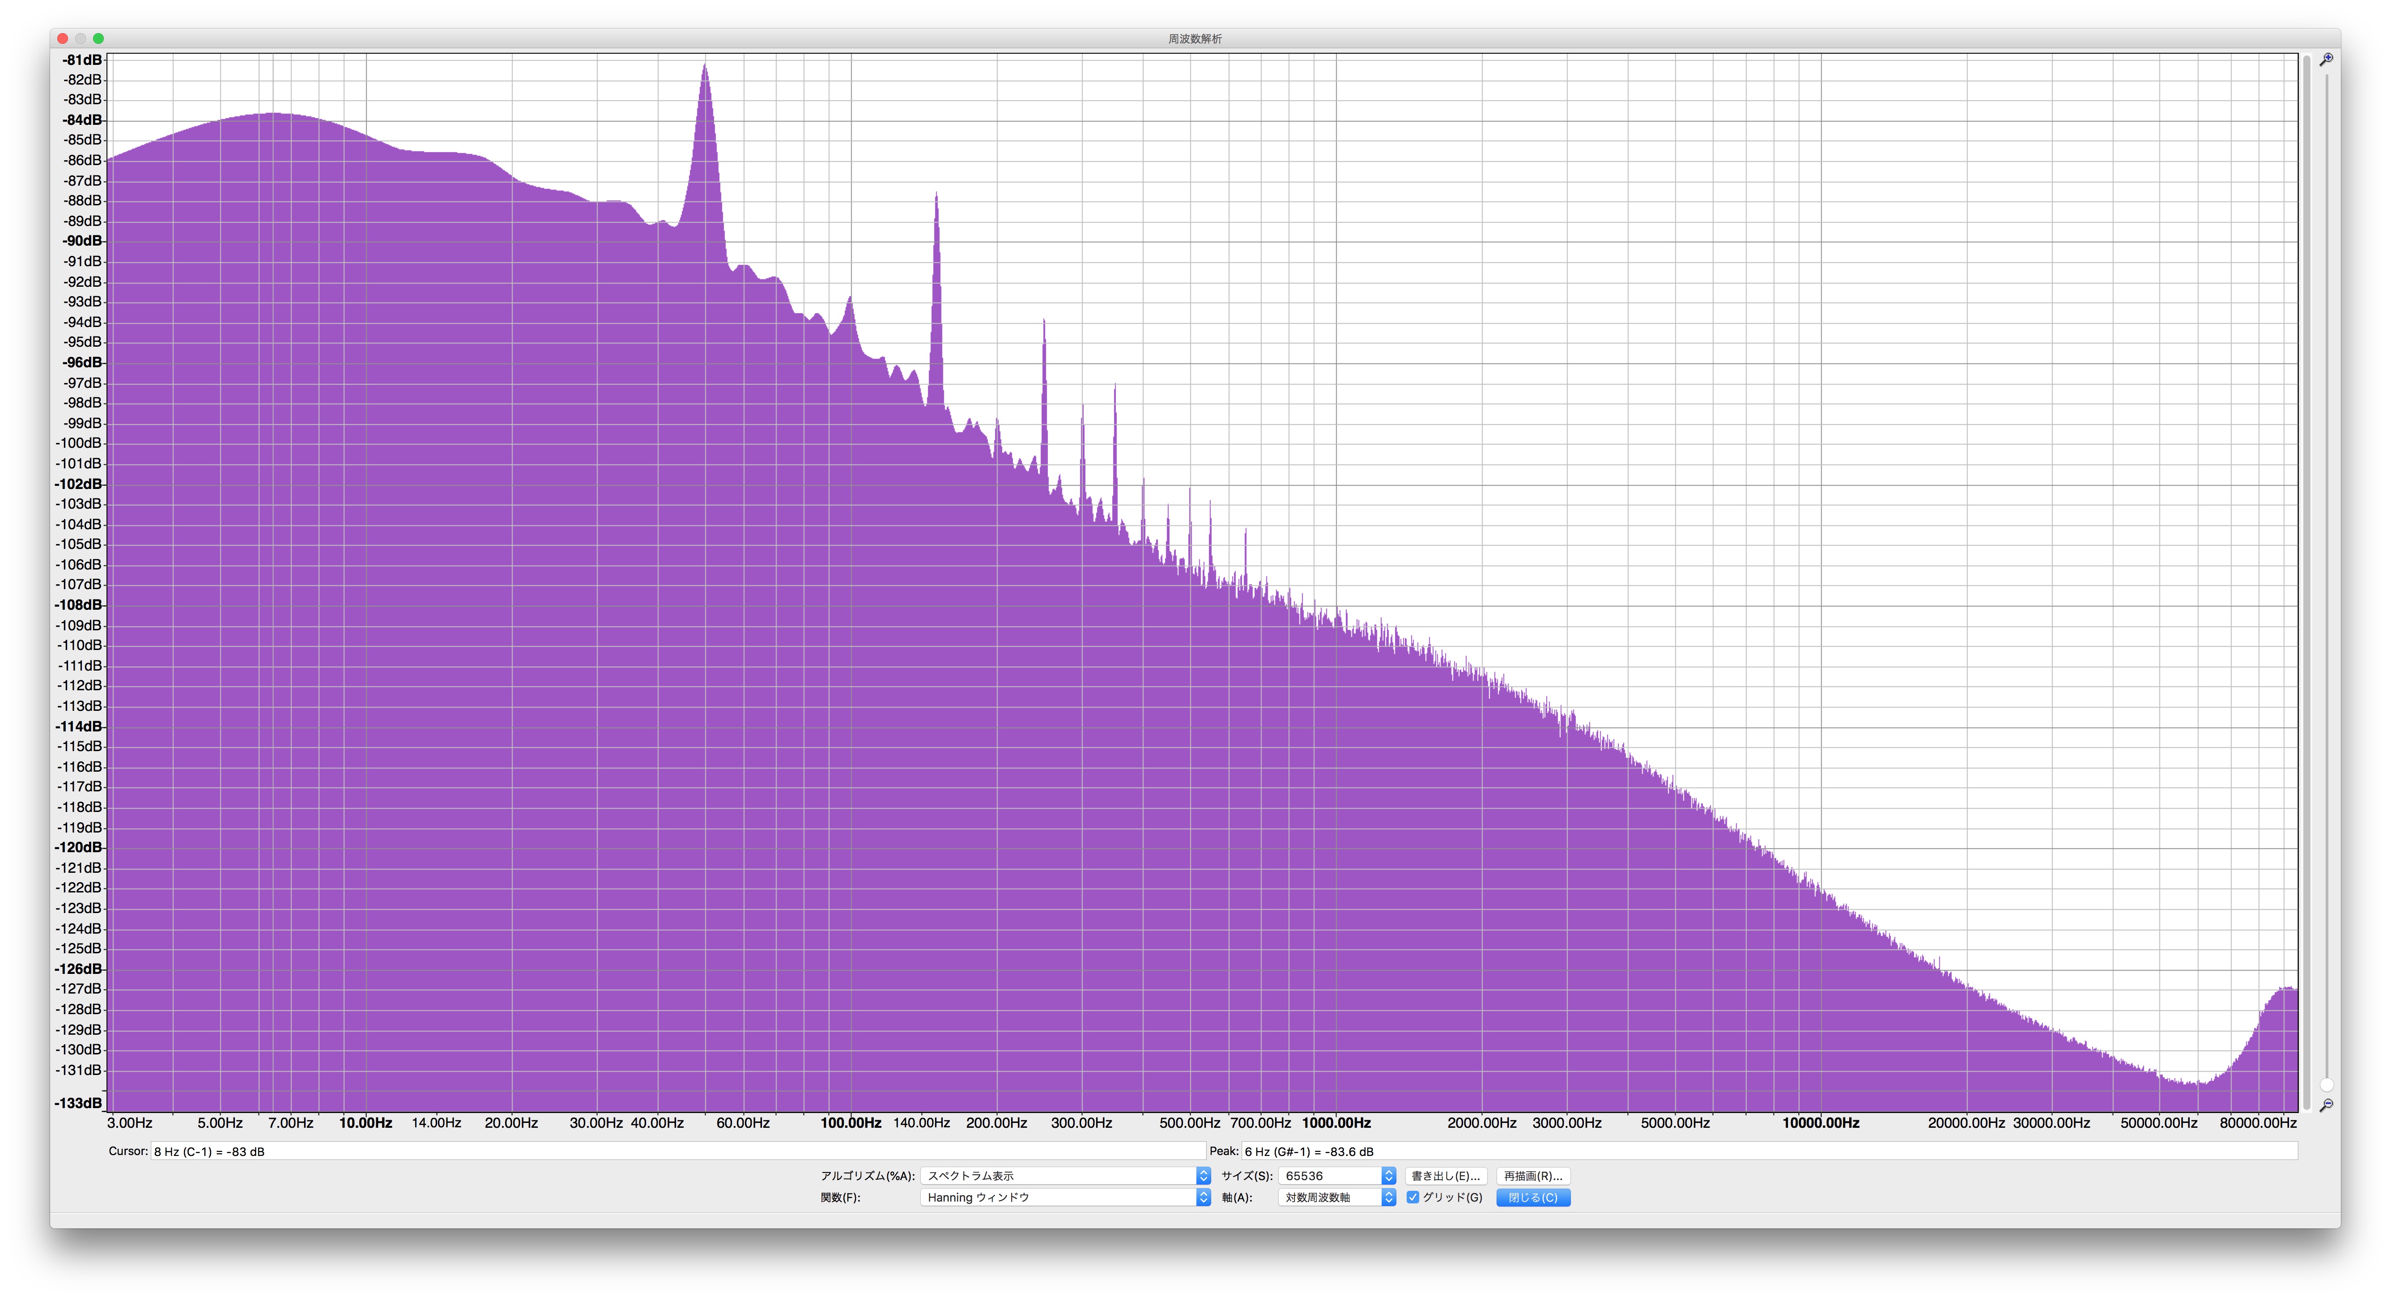Click the Cursor value field
The width and height of the screenshot is (2391, 1300).
coord(677,1151)
